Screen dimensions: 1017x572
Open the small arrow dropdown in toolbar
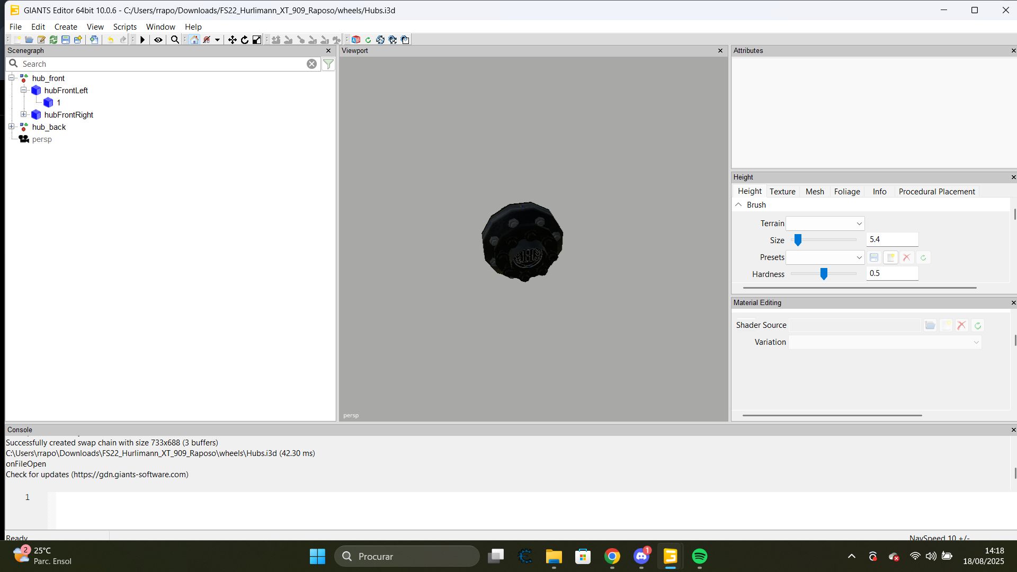pyautogui.click(x=217, y=40)
